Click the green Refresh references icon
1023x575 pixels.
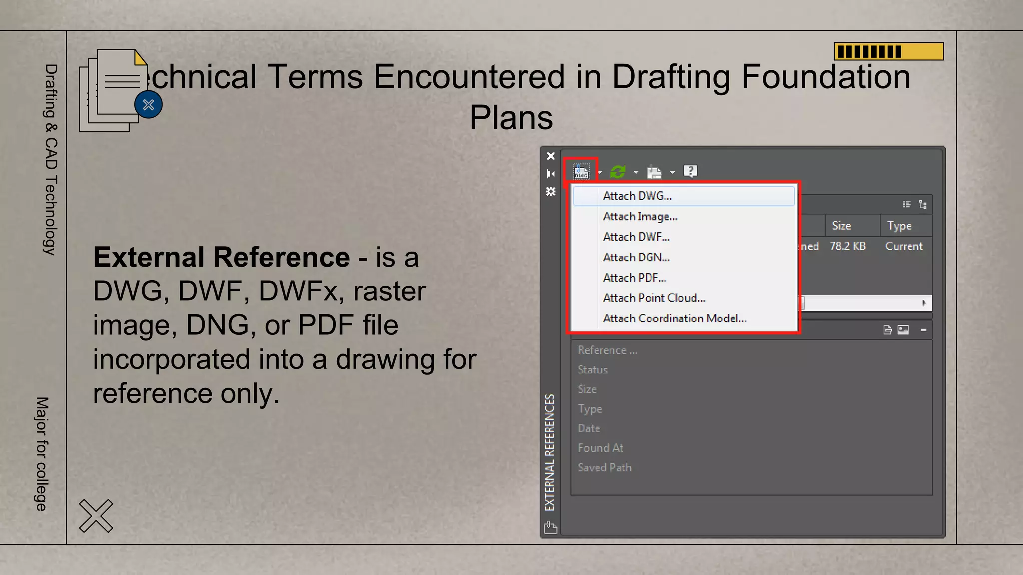(618, 172)
